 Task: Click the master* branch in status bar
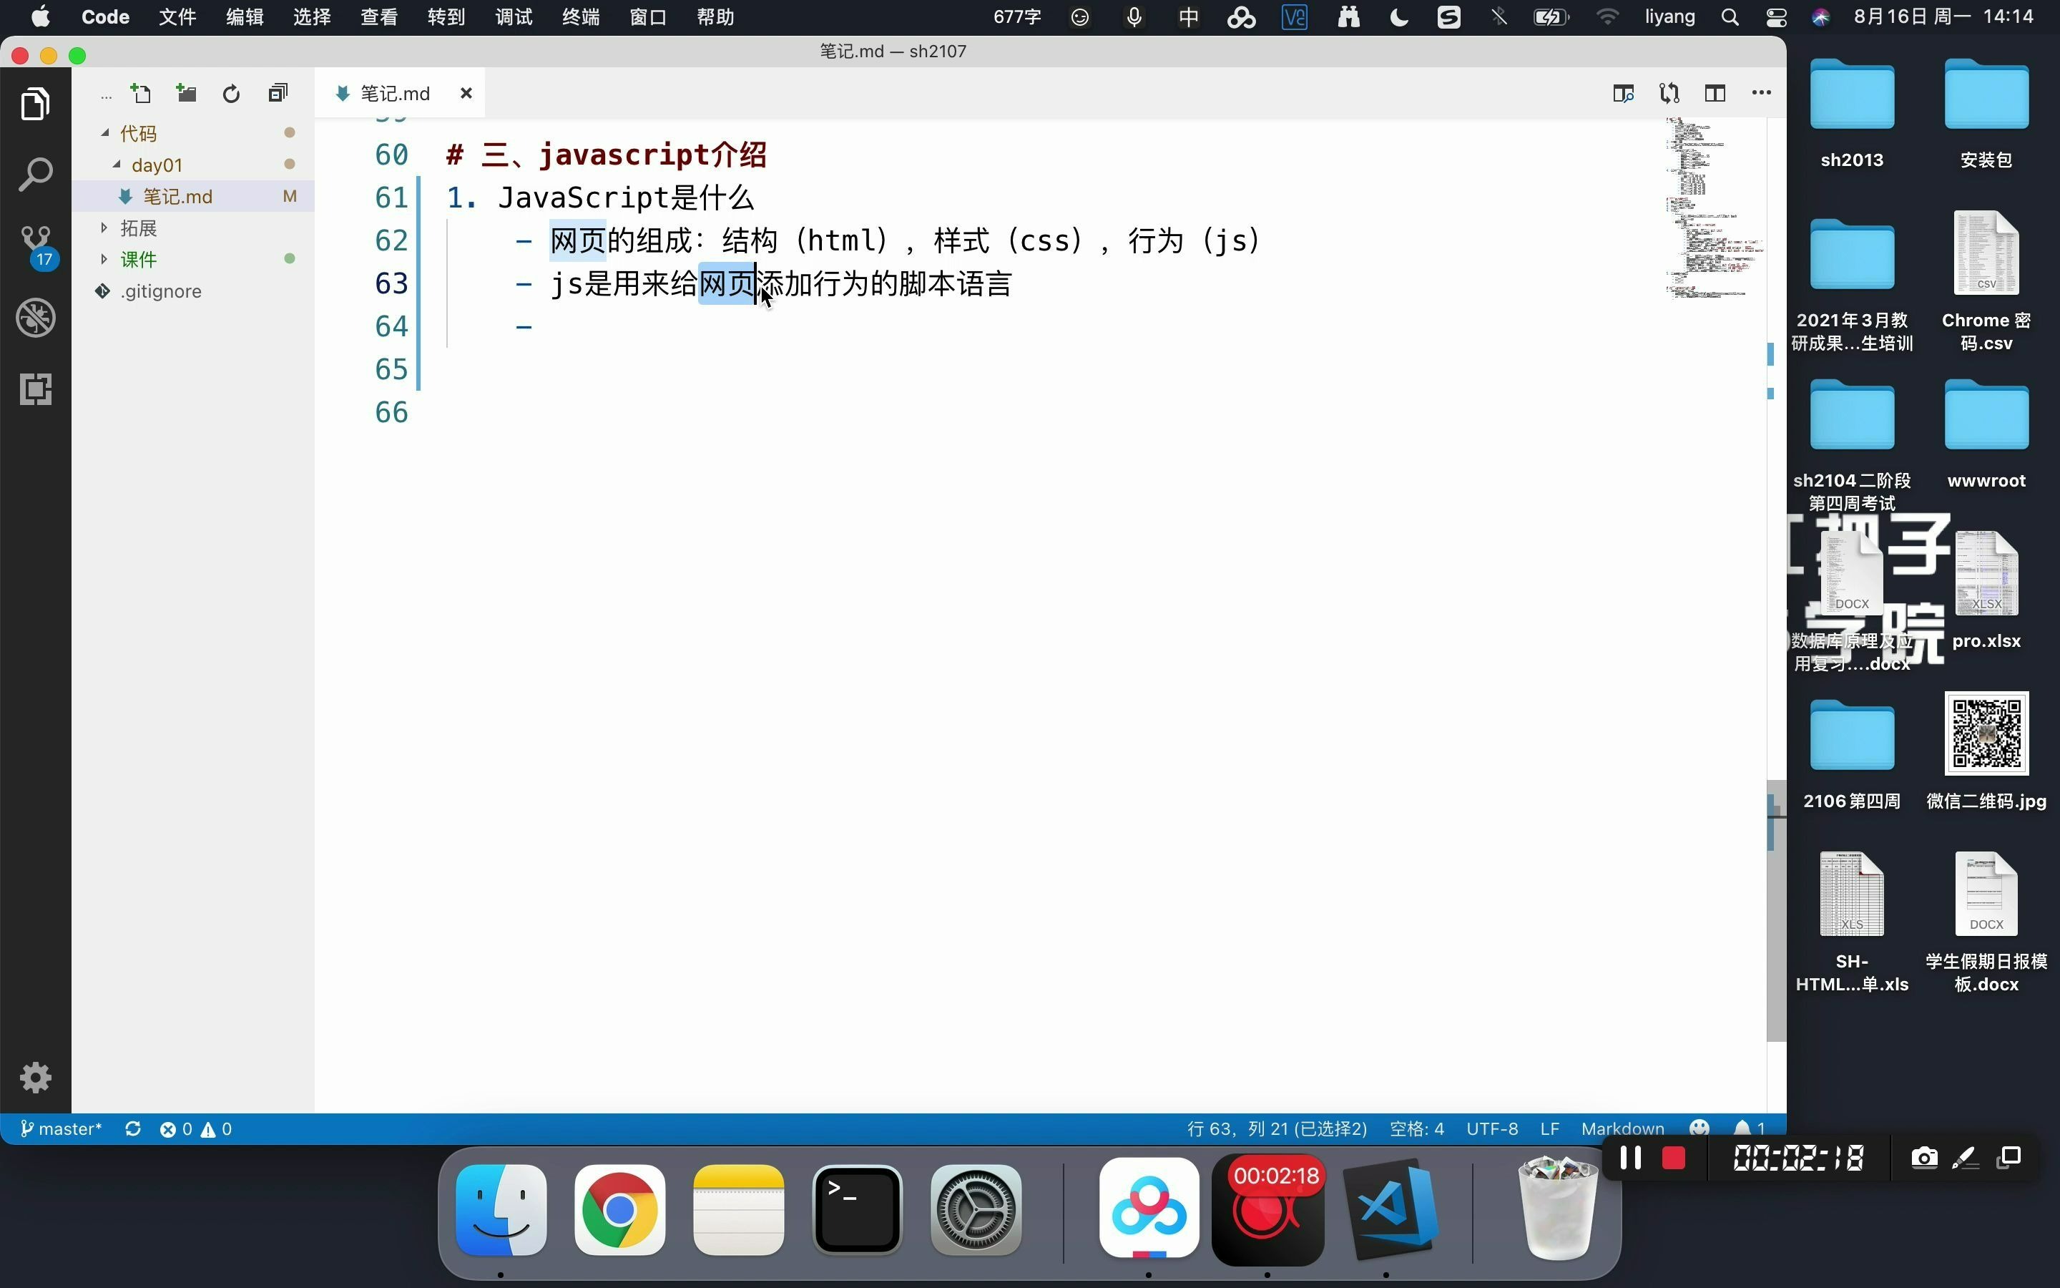(62, 1128)
